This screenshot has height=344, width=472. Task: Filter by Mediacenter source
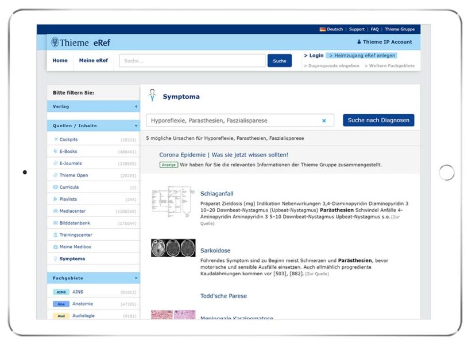tap(94, 211)
